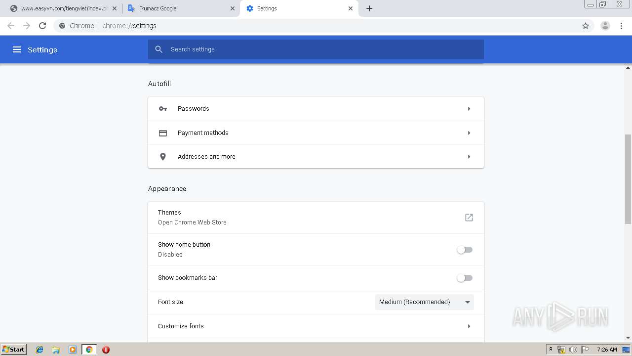
Task: Click the taskbar clock showing 7:26 AM
Action: [x=607, y=350]
